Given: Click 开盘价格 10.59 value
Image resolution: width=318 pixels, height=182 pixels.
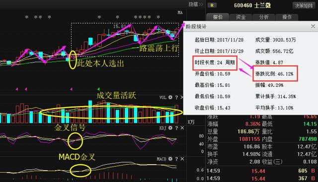Looking at the screenshot, I should 213,74.
